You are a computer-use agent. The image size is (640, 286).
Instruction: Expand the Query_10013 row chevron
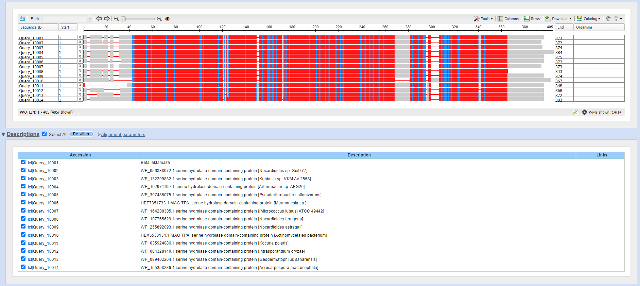[80, 95]
